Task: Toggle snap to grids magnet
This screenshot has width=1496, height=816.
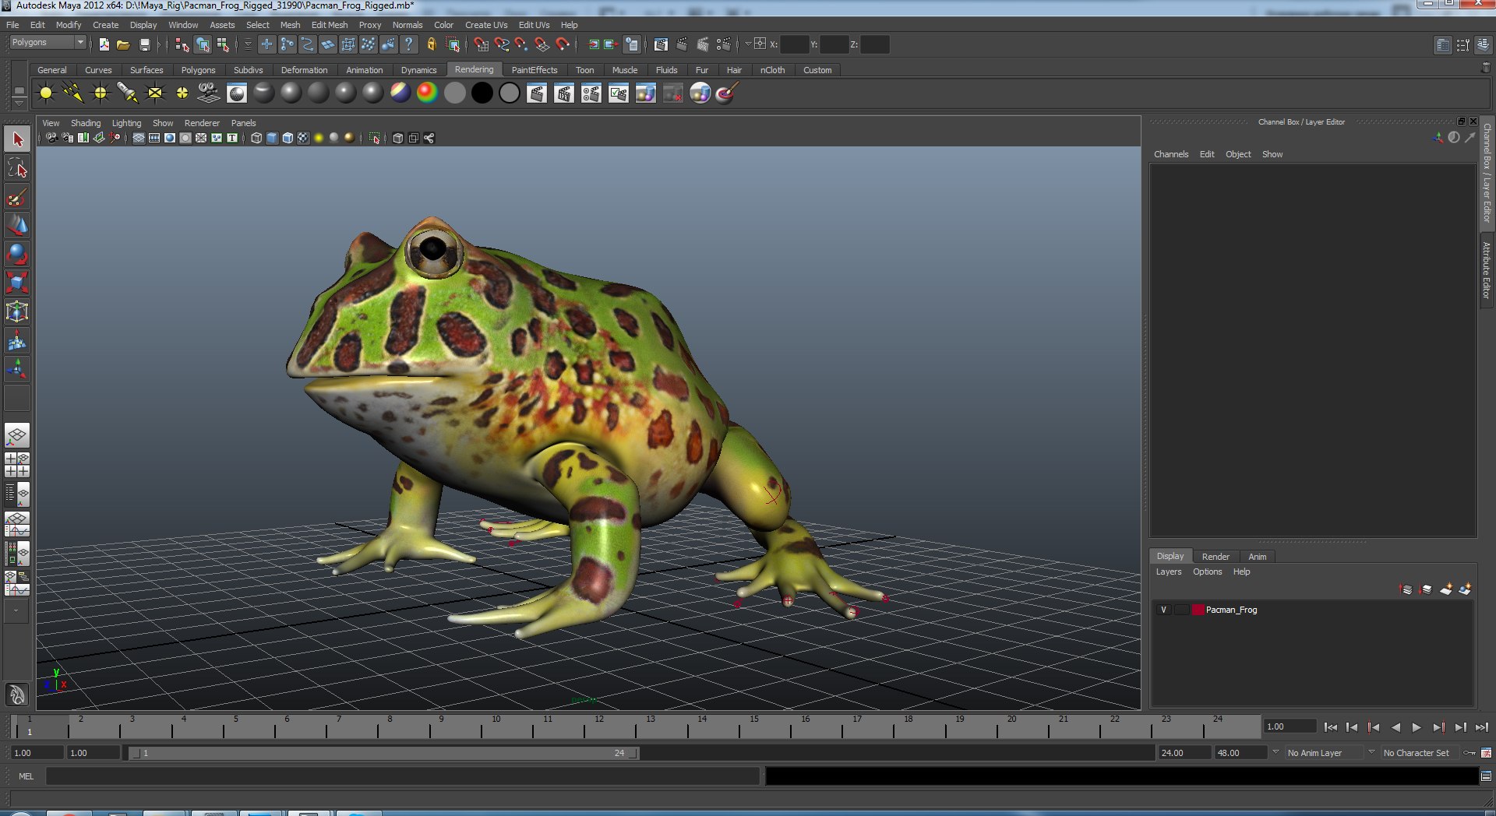Action: pos(482,44)
